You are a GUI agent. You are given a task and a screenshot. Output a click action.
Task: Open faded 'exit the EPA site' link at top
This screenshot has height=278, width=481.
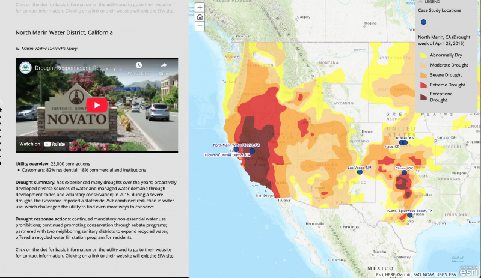(x=157, y=11)
